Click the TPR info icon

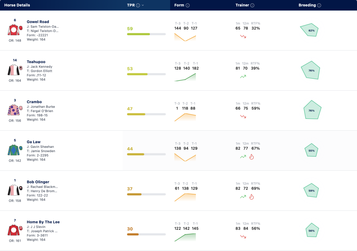click(138, 5)
